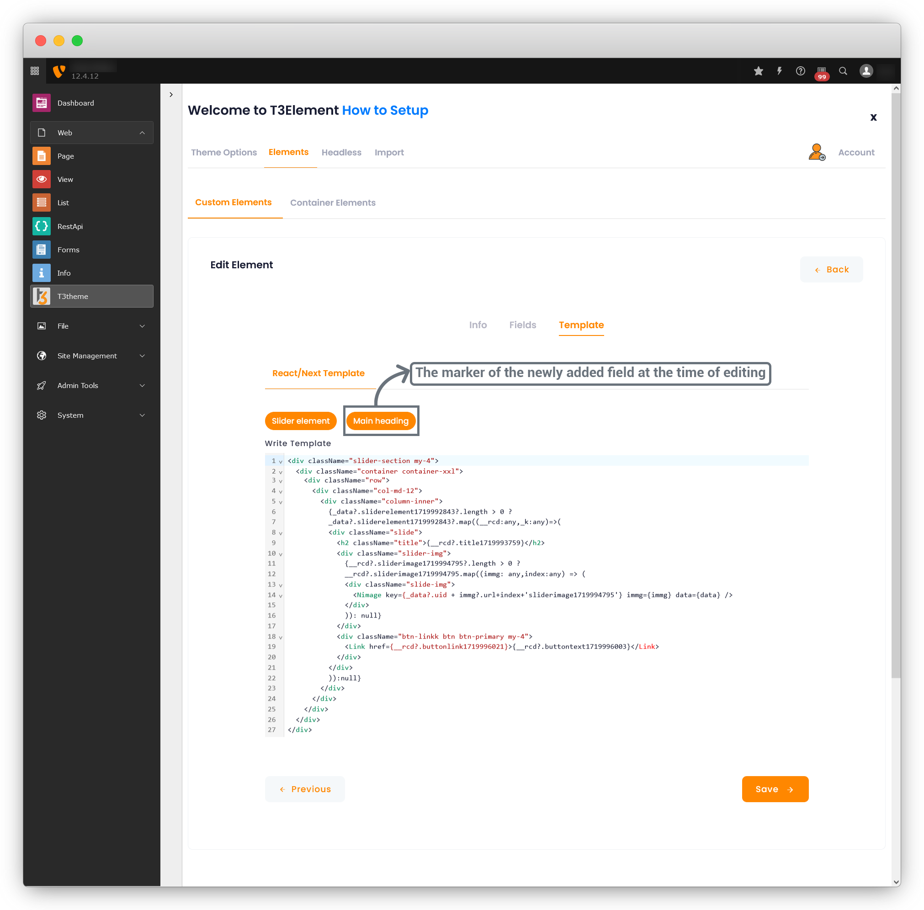The height and width of the screenshot is (910, 924).
Task: Open the View module
Action: [92, 179]
